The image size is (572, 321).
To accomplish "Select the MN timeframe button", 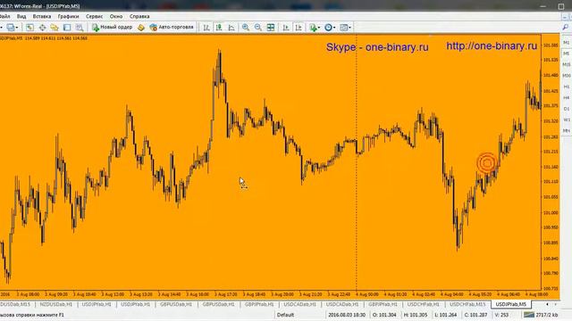I will (566, 130).
